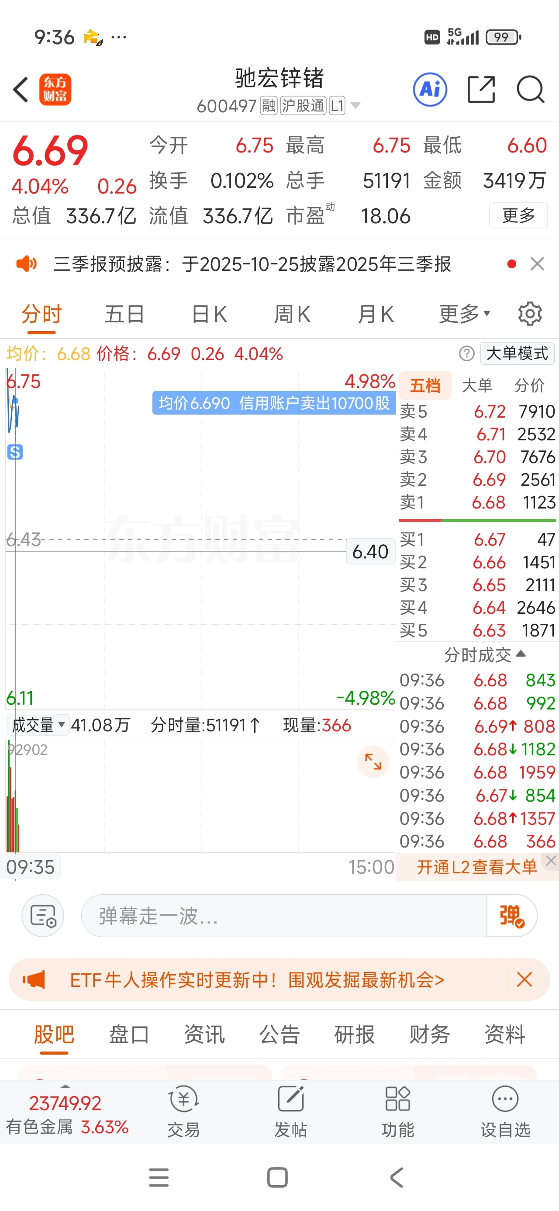559x1211 pixels.
Task: Tap the 卖5 6.72 order row
Action: pyautogui.click(x=477, y=412)
